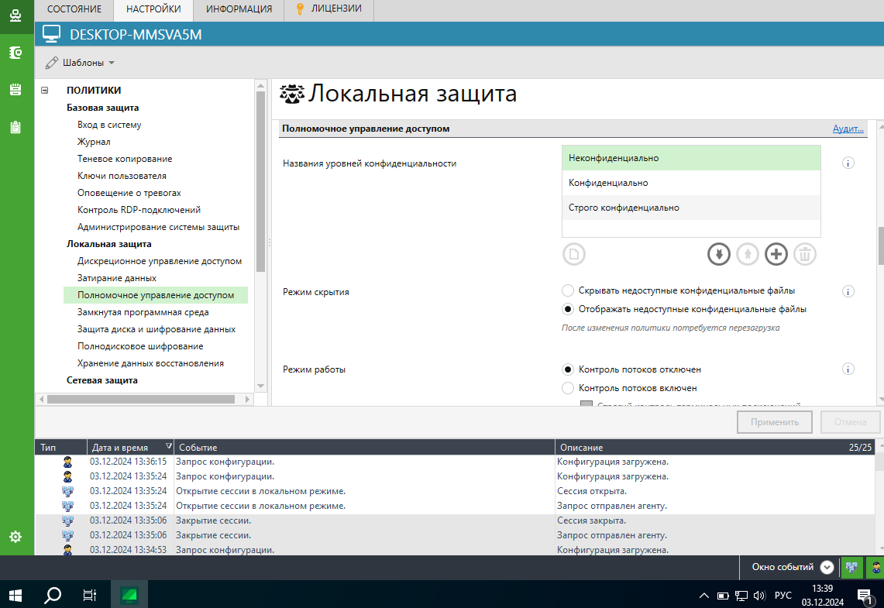
Task: Open Контроль RDP-подключений policy
Action: (x=139, y=210)
